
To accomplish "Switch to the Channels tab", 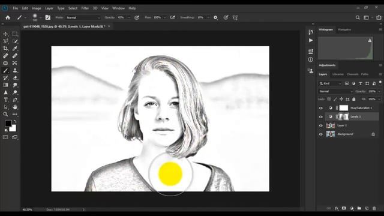I will click(x=352, y=74).
